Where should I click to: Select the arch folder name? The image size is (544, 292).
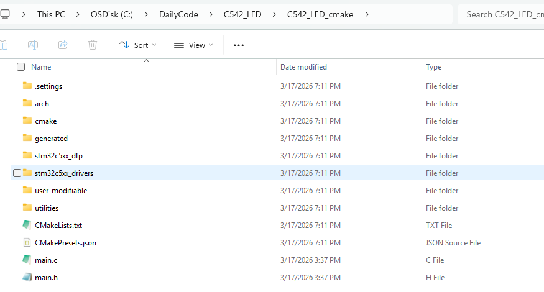click(x=42, y=104)
